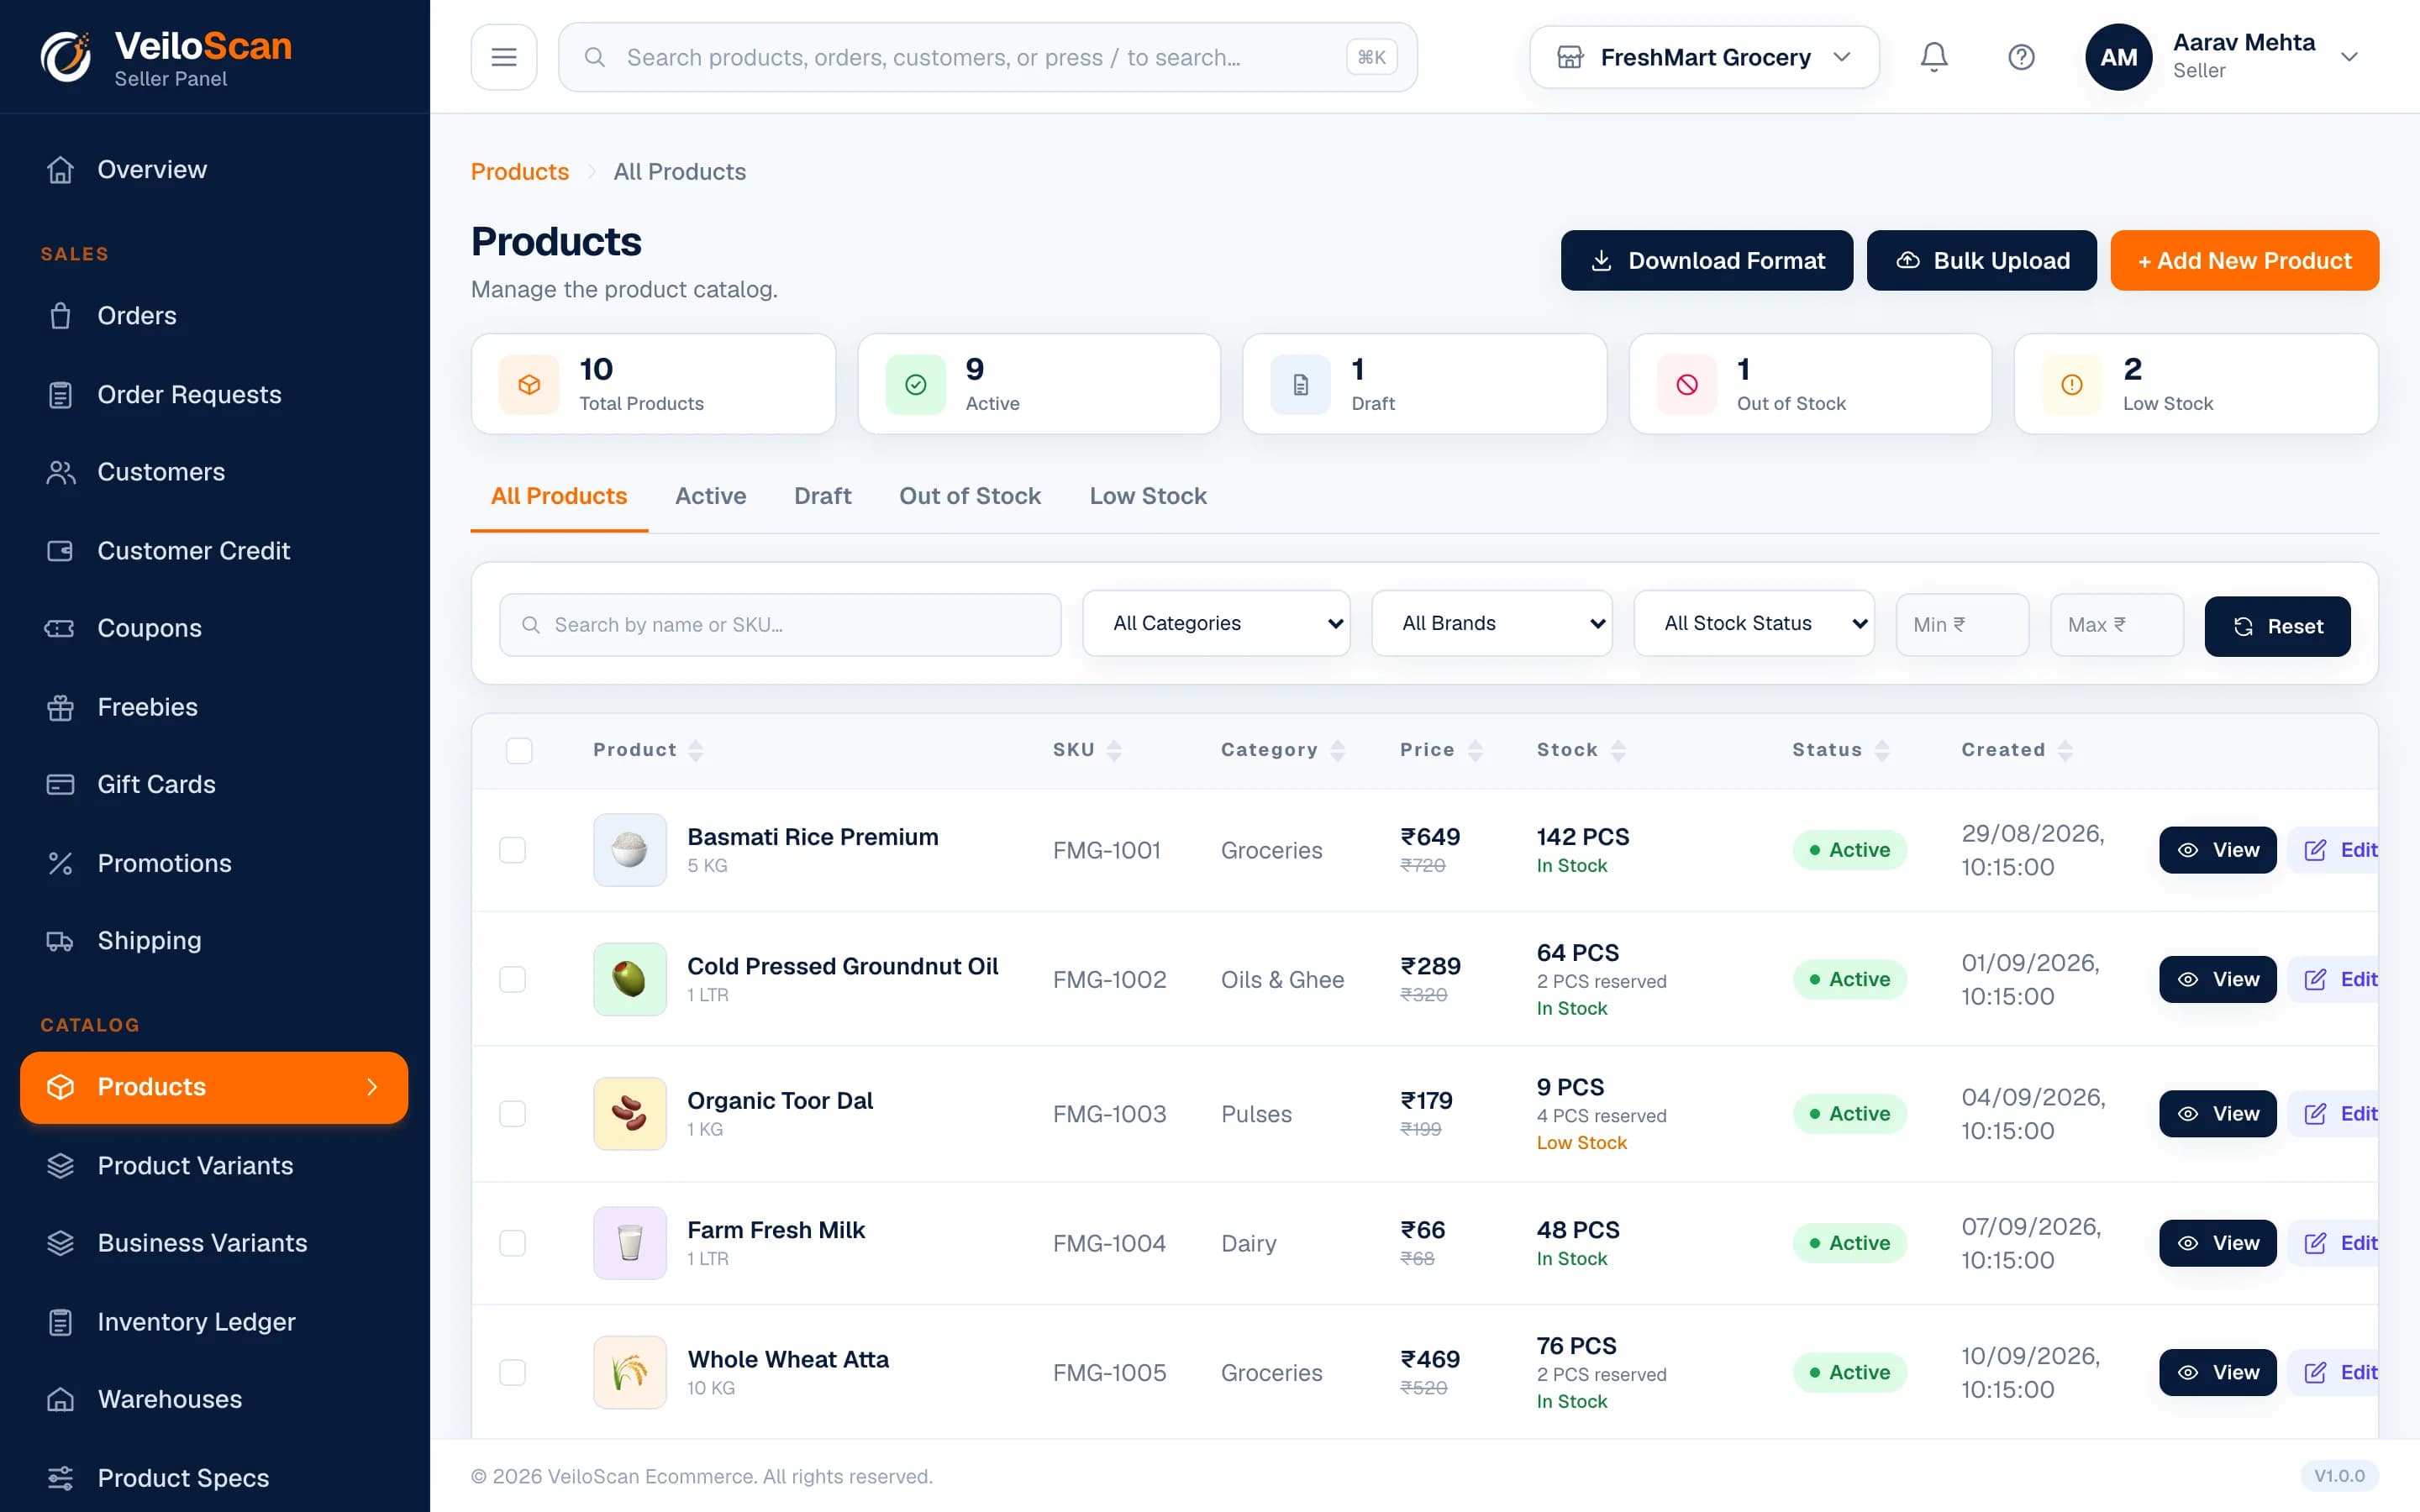The image size is (2420, 1512).
Task: Expand the Aarav Mehta account chevron
Action: click(2349, 57)
